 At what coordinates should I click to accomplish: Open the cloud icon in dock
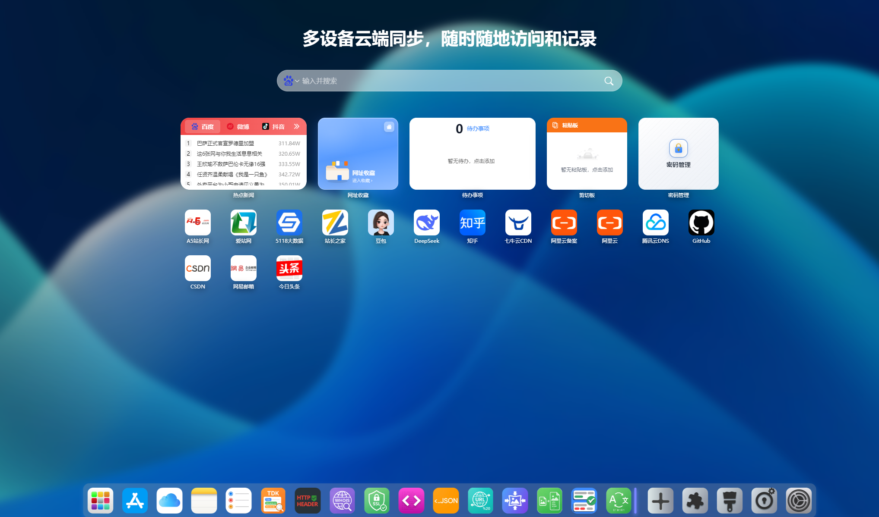(x=169, y=501)
